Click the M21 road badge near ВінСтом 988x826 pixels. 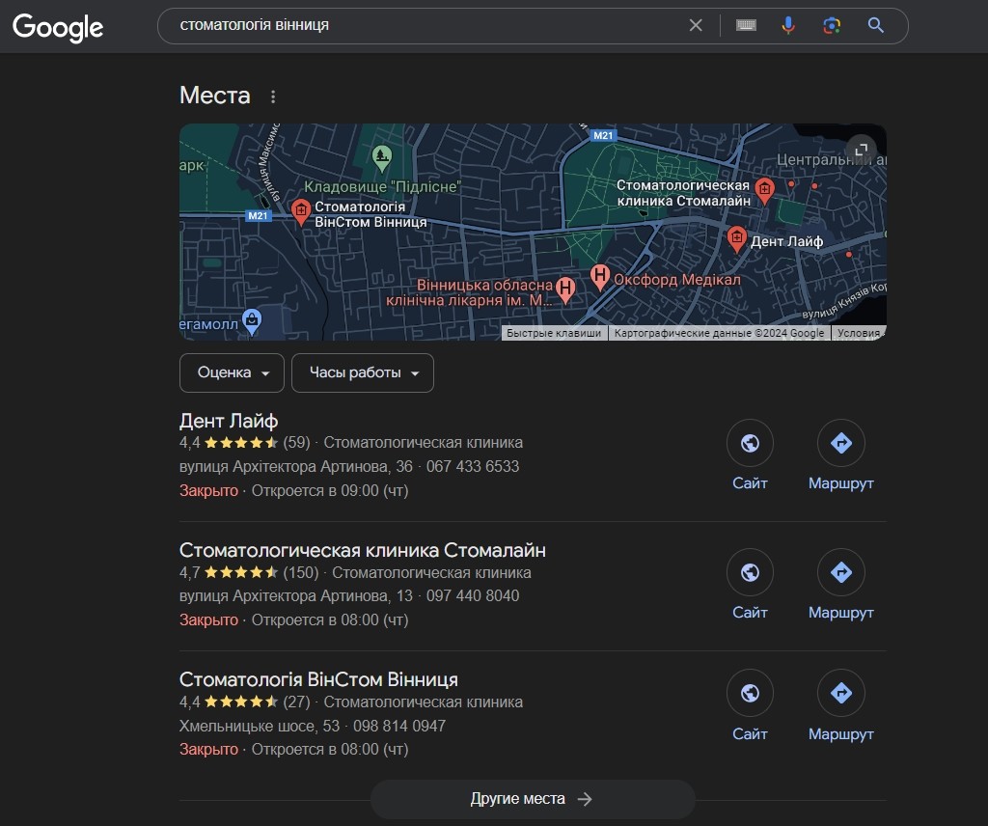click(258, 216)
